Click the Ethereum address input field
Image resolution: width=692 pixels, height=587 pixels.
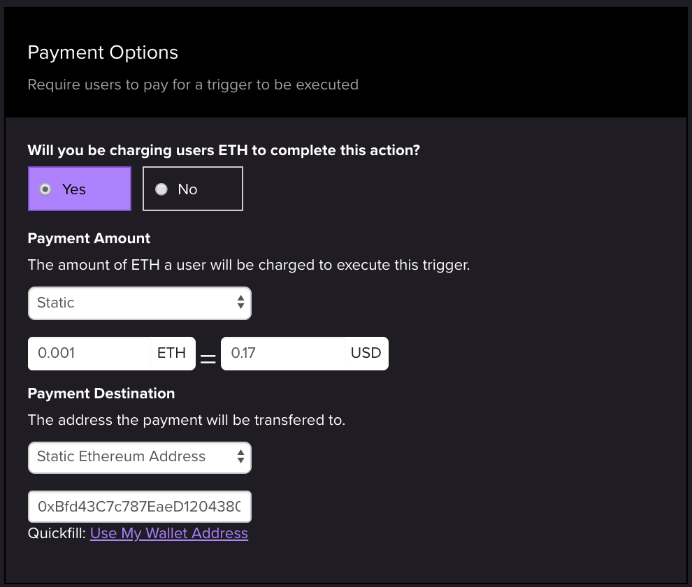pos(139,506)
